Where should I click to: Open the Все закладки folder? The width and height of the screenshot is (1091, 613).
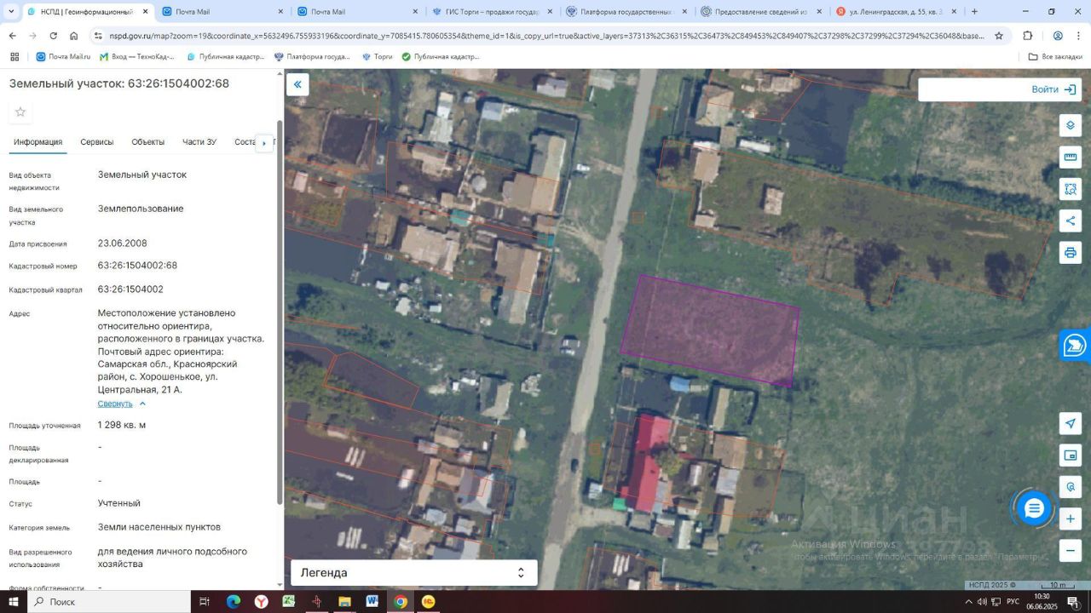[1055, 57]
